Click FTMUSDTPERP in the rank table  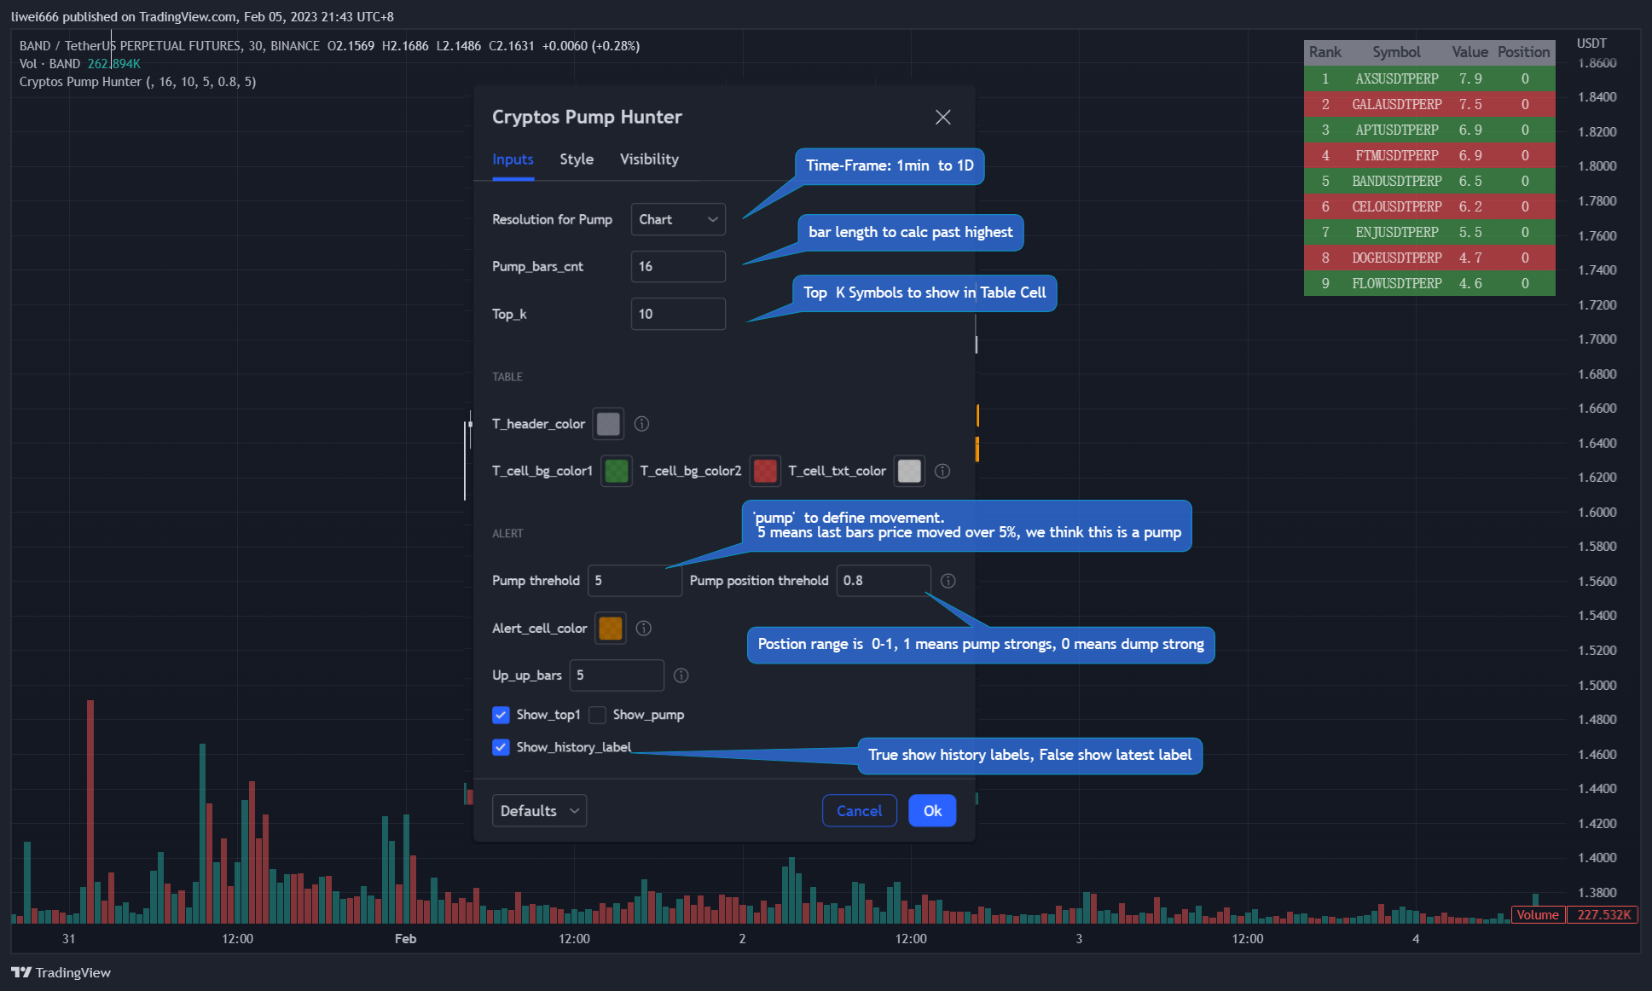pos(1396,155)
